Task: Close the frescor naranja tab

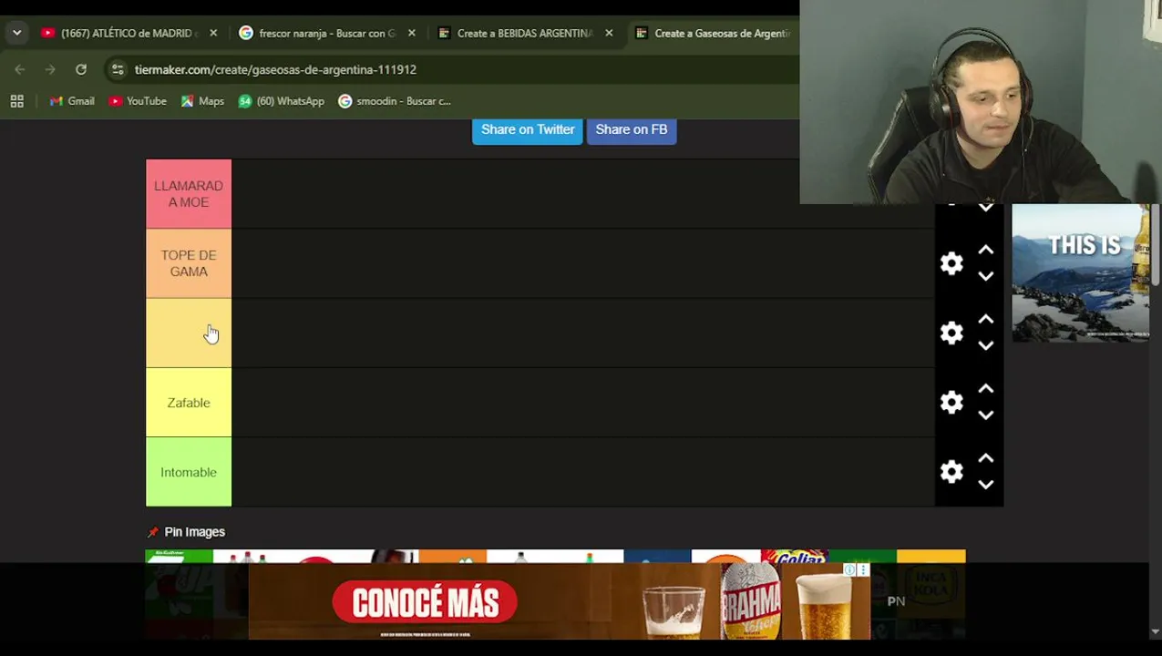Action: (x=411, y=33)
